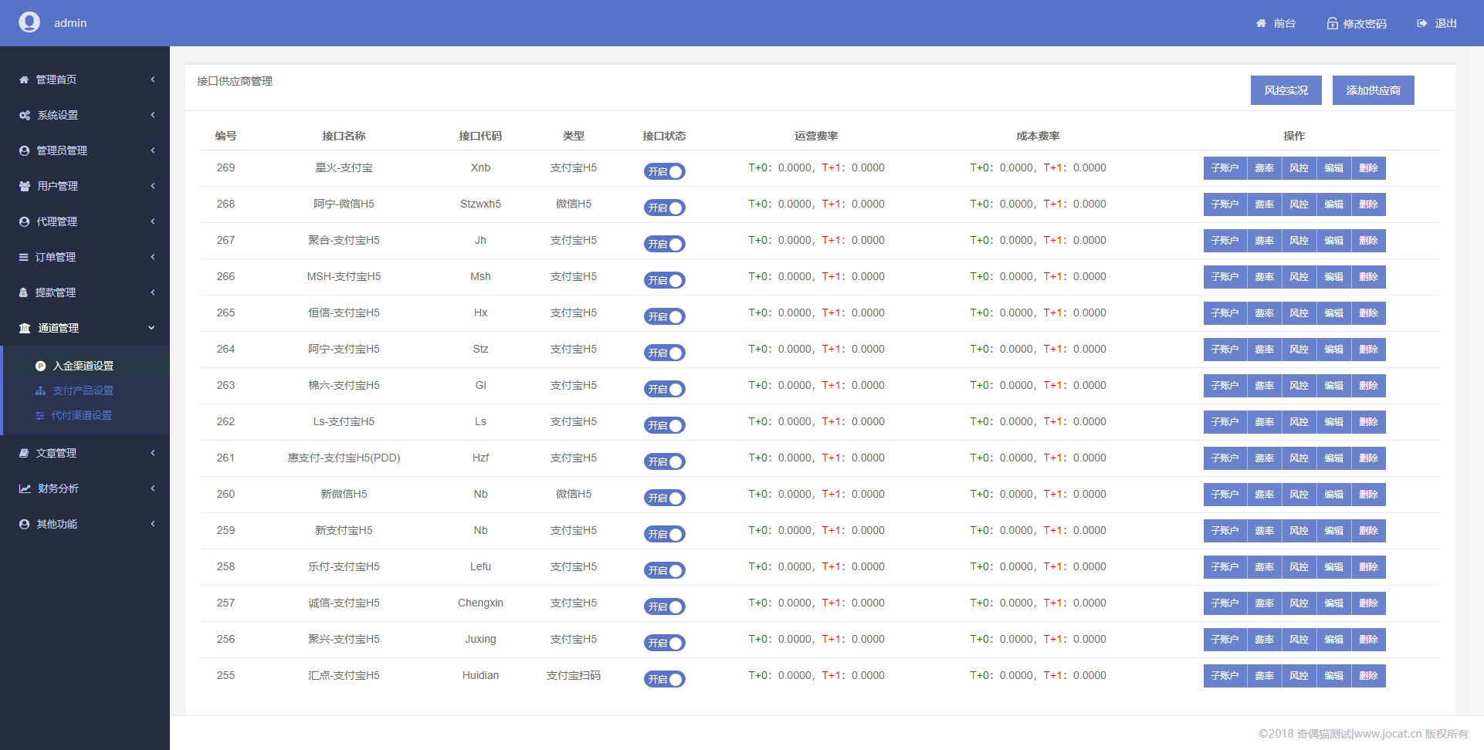Click the bank icon for 通道管理

[25, 328]
